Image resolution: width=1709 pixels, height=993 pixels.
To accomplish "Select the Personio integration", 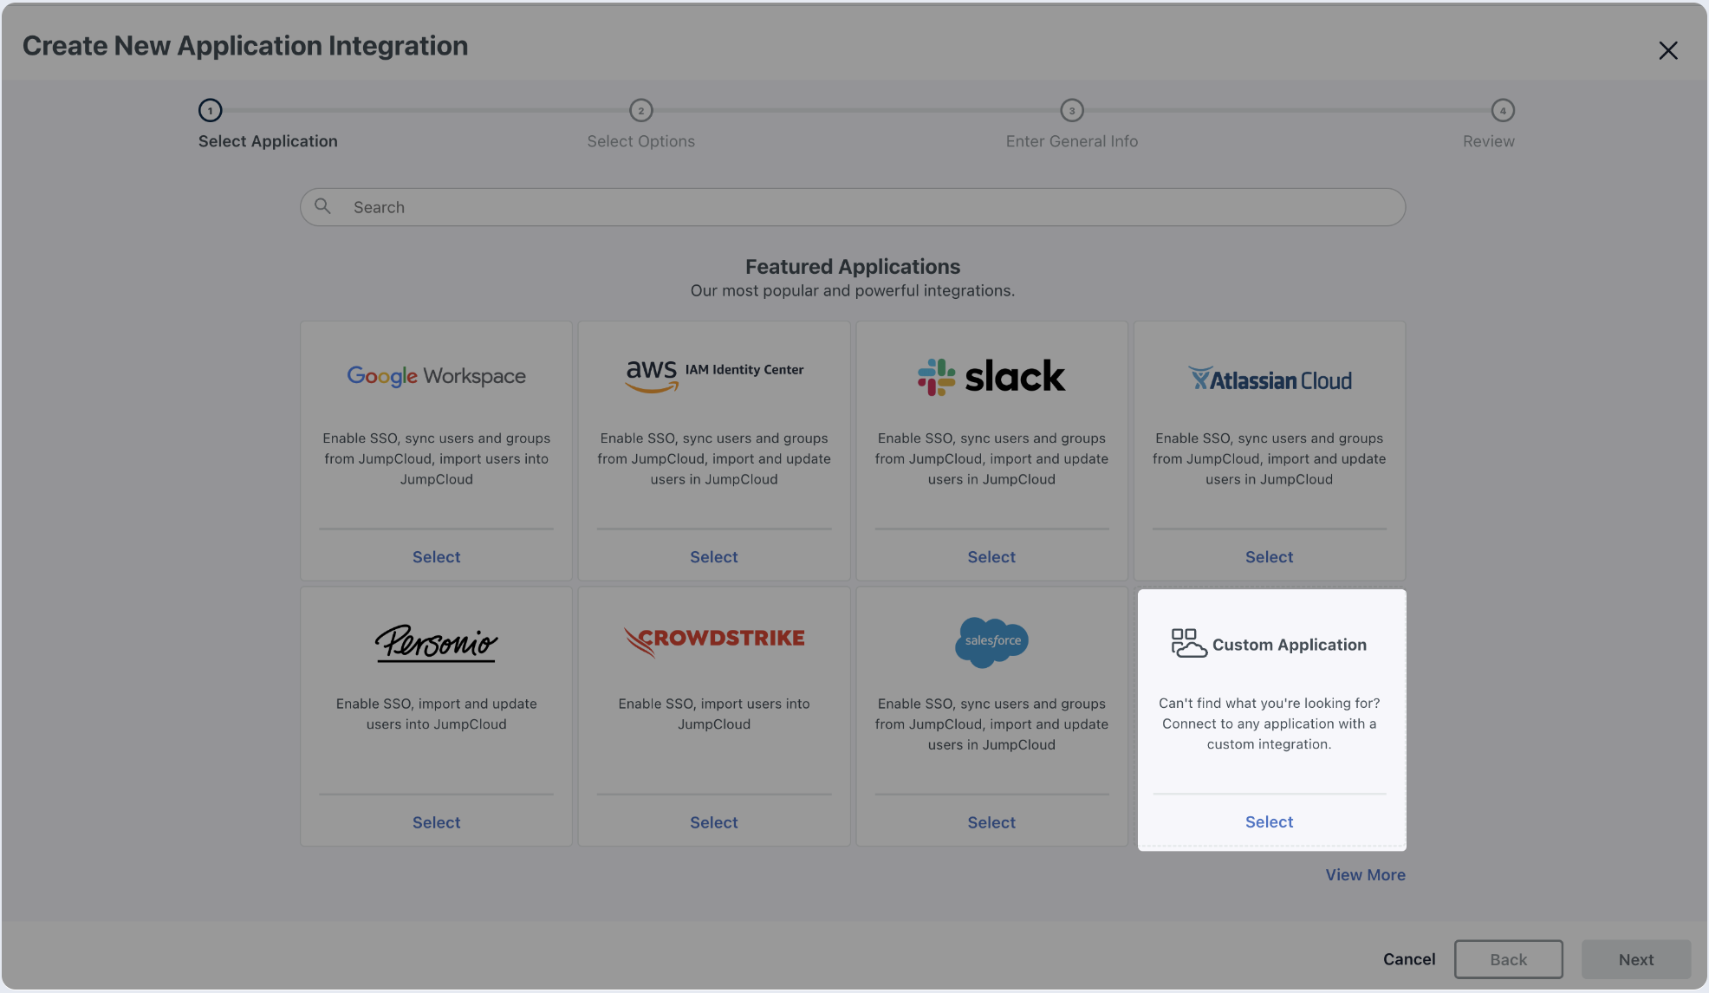I will [x=436, y=822].
